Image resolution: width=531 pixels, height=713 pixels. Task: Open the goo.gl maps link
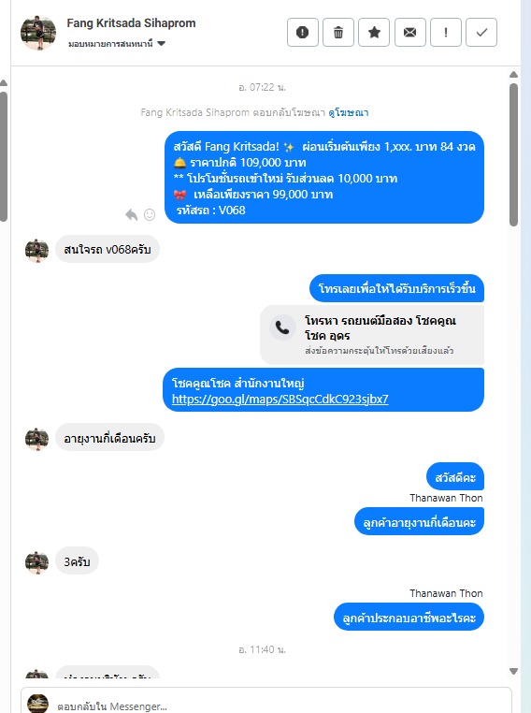[x=280, y=400]
